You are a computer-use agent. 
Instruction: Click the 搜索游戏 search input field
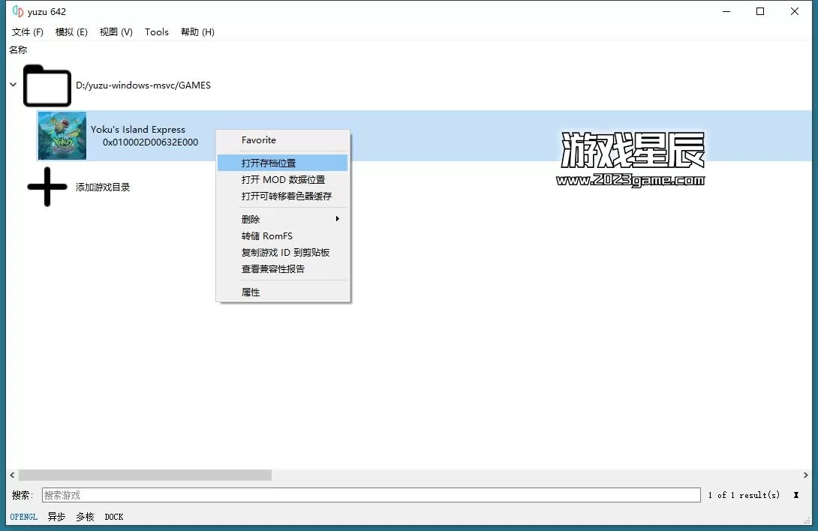(x=371, y=495)
